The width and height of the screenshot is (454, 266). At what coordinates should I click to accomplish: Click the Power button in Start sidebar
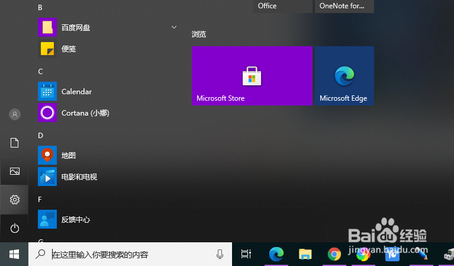coord(14,228)
